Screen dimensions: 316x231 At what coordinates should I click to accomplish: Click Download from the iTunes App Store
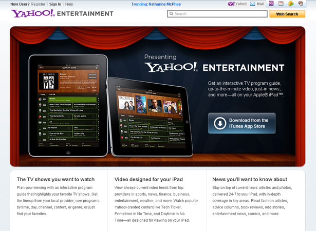click(x=241, y=123)
